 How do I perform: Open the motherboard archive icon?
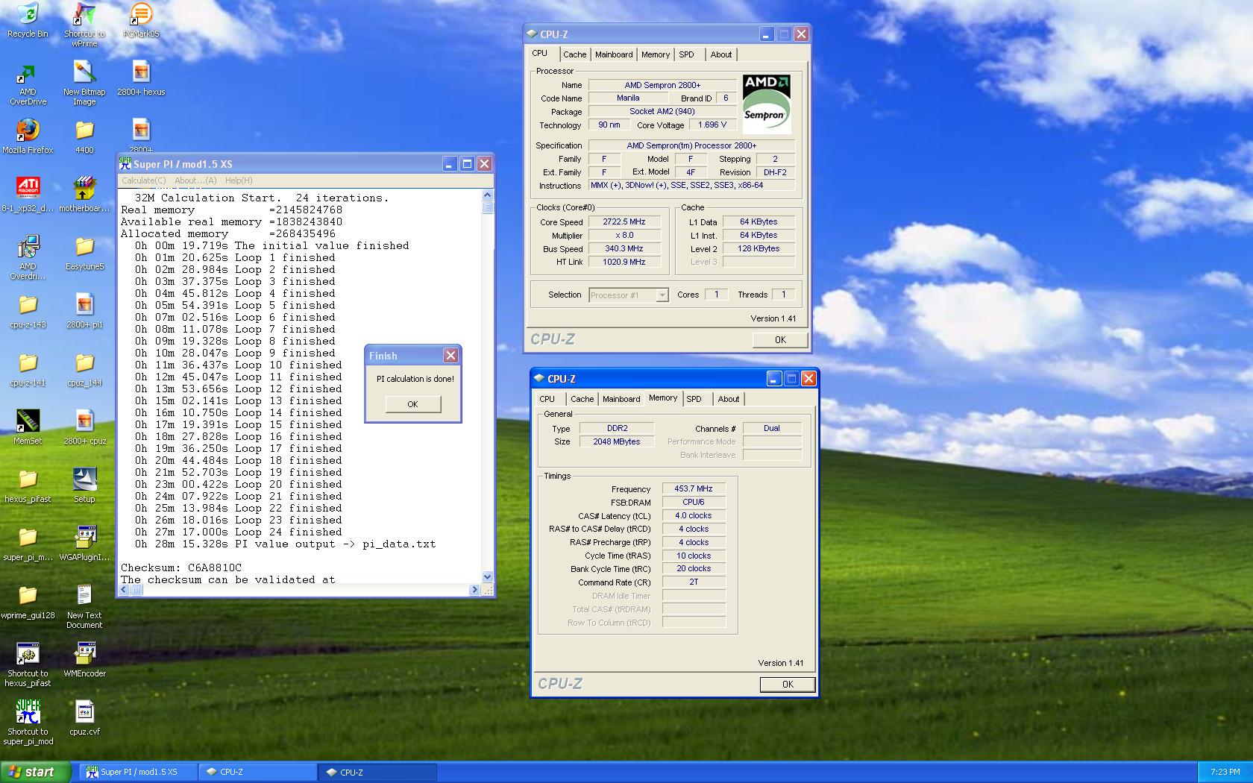click(84, 195)
